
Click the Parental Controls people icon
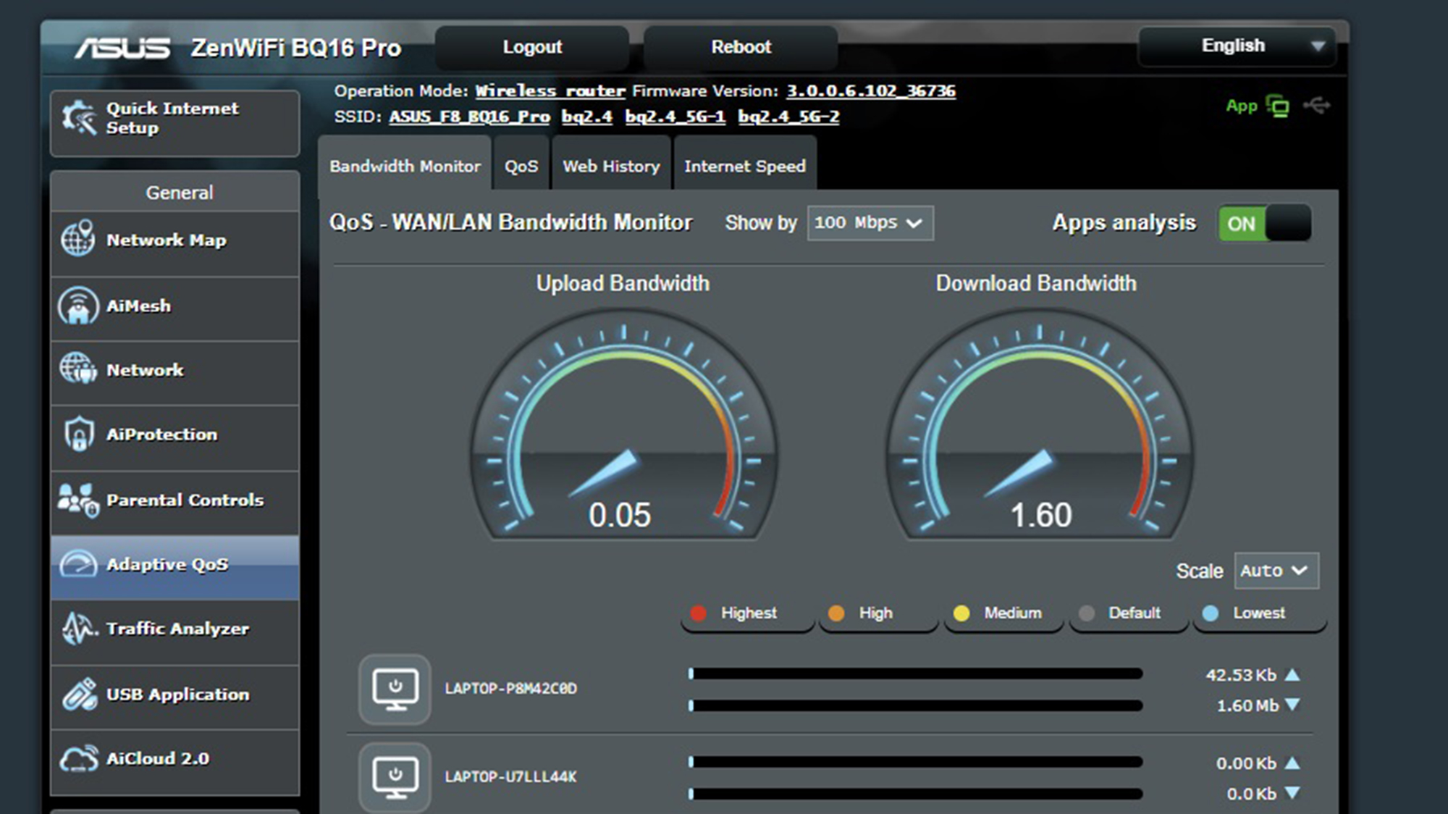click(78, 500)
